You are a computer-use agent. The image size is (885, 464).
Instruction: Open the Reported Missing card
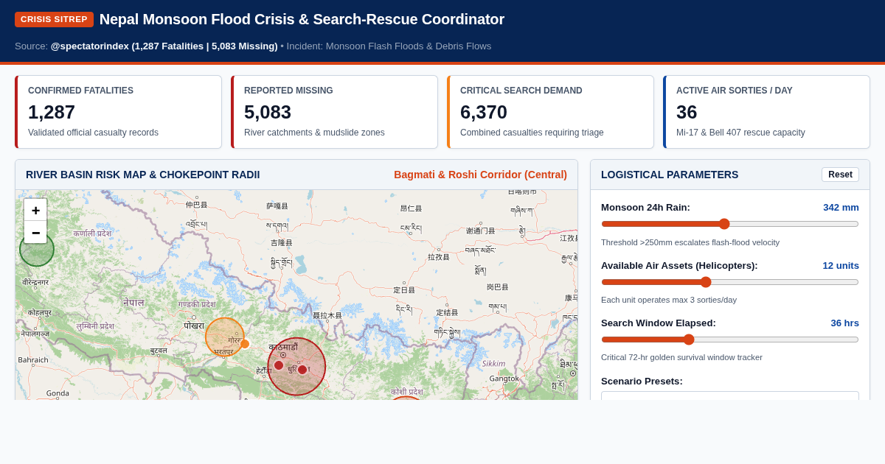pos(334,112)
